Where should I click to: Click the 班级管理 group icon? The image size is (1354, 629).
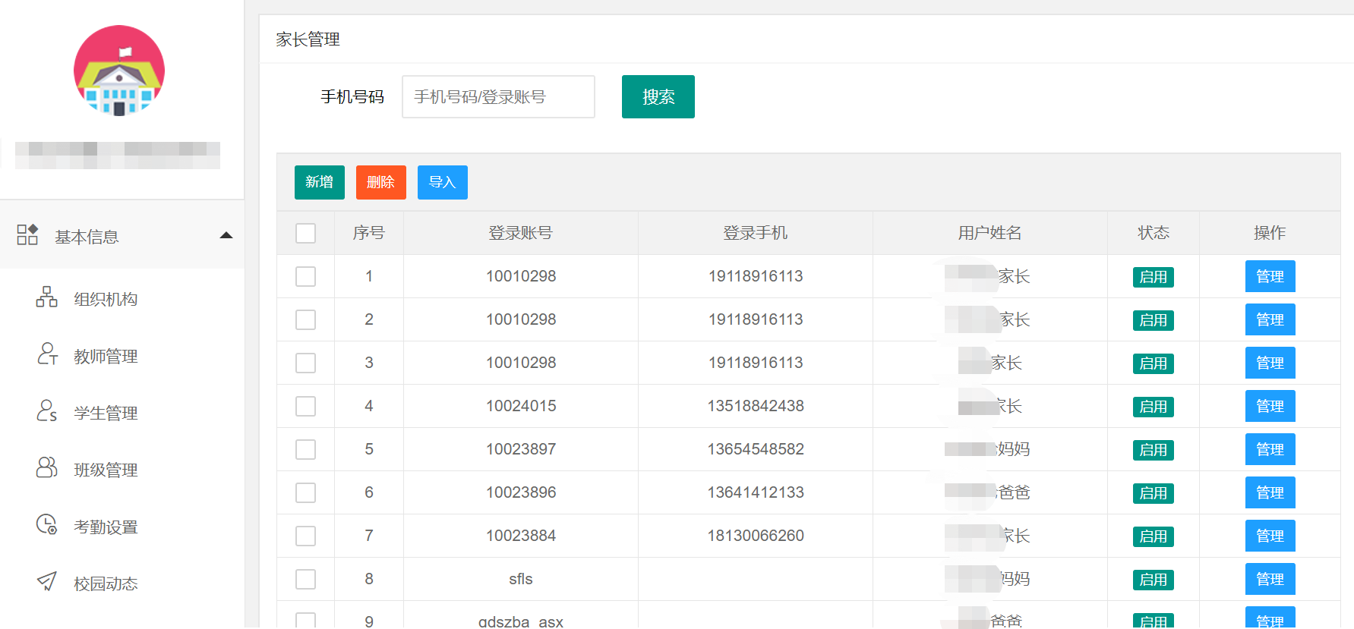click(x=47, y=467)
